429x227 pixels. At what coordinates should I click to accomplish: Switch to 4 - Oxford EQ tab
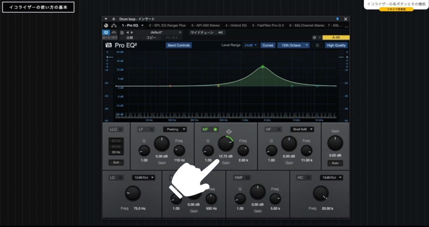pyautogui.click(x=236, y=26)
